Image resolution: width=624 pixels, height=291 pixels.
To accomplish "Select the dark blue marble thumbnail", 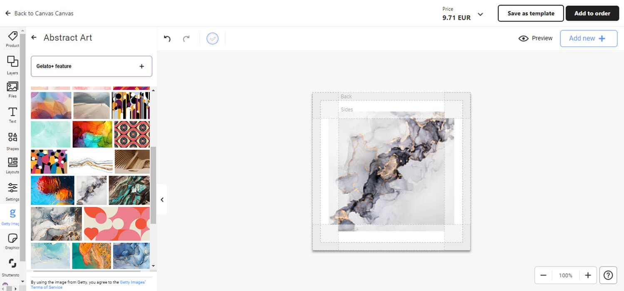I will click(131, 256).
